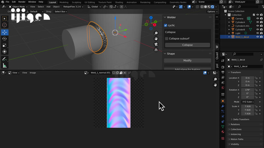Click the Modify button
Screen dimensions: 264x148
point(187,61)
